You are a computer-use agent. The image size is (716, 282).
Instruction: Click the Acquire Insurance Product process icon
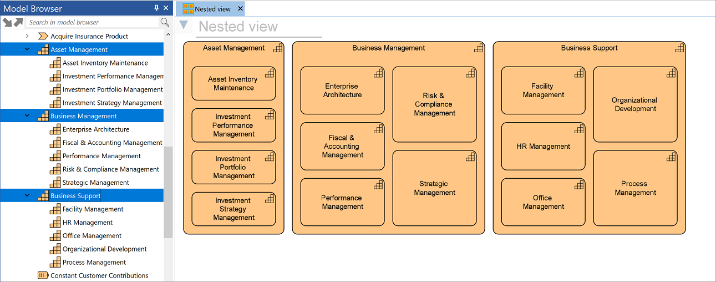click(43, 36)
